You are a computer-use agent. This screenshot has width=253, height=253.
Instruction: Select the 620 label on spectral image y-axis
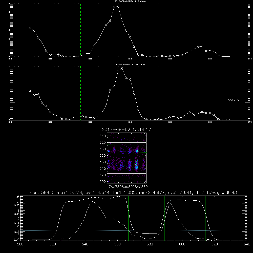pos(102,142)
